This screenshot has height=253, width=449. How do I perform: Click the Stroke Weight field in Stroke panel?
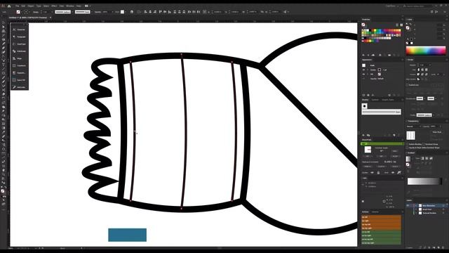tap(424, 65)
